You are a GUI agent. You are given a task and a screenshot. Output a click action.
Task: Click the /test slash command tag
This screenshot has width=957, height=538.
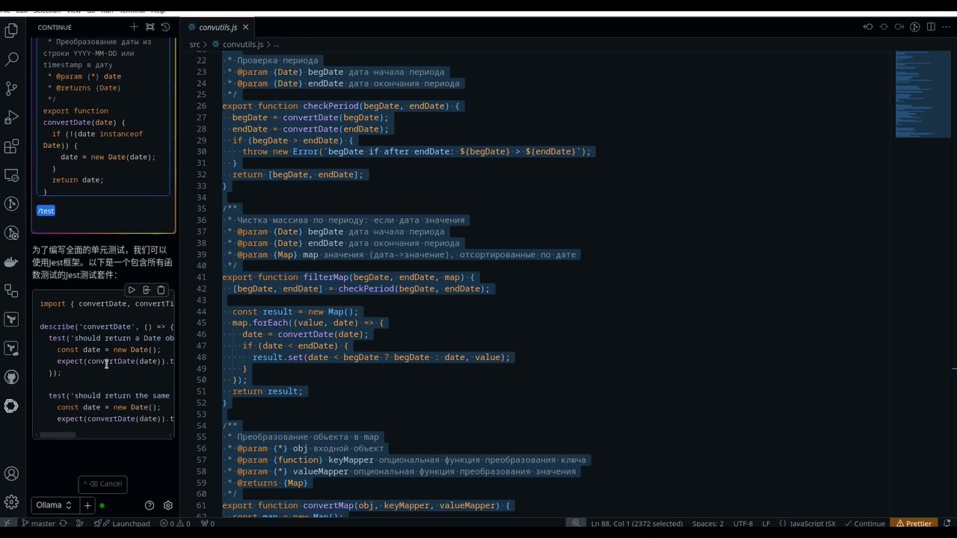click(x=46, y=211)
